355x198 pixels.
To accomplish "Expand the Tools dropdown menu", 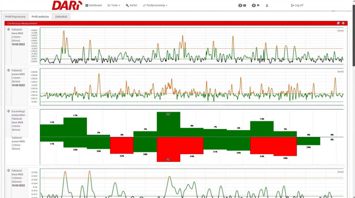I will [x=114, y=5].
